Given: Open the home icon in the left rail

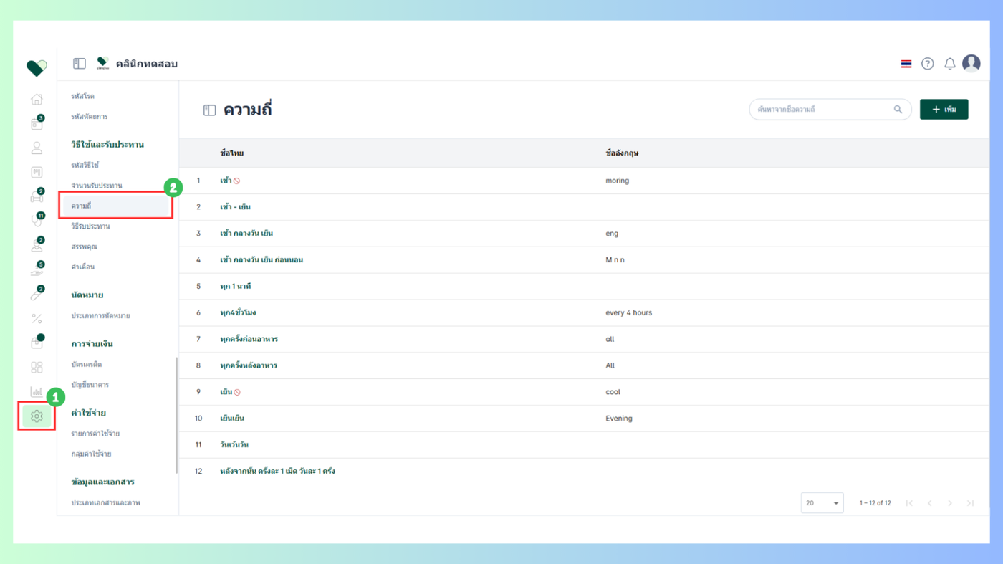Looking at the screenshot, I should (37, 99).
